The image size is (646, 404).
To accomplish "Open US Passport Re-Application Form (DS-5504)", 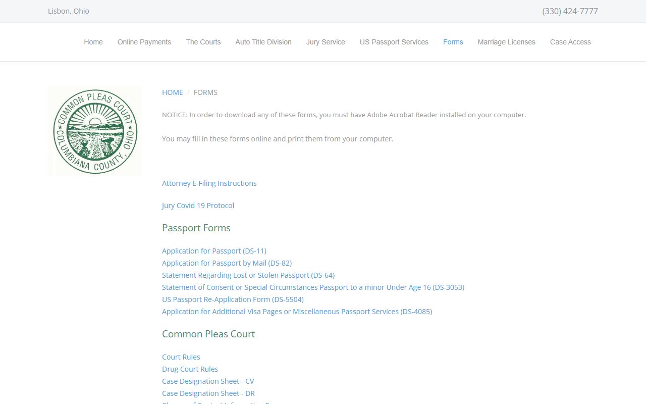I will [x=233, y=299].
